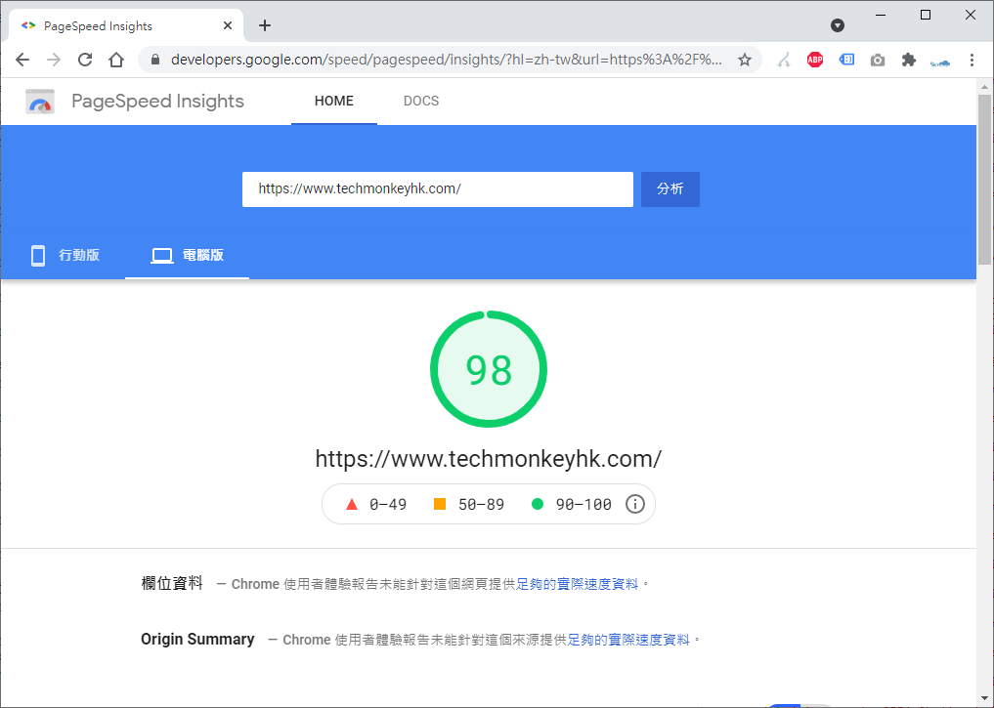Click the browser address bar
The image size is (994, 708).
click(447, 60)
